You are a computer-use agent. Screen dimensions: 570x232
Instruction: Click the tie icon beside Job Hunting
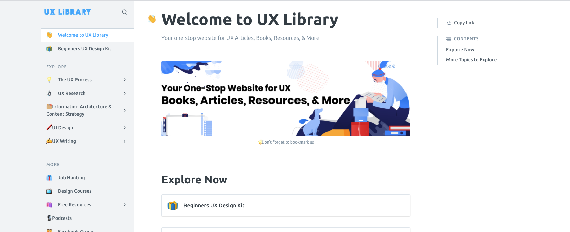49,178
